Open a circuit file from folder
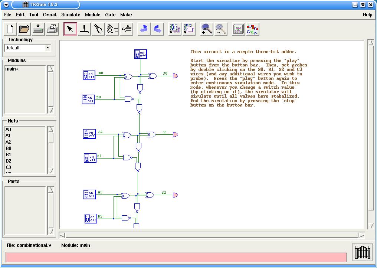Image resolution: width=377 pixels, height=268 pixels. (x=24, y=29)
